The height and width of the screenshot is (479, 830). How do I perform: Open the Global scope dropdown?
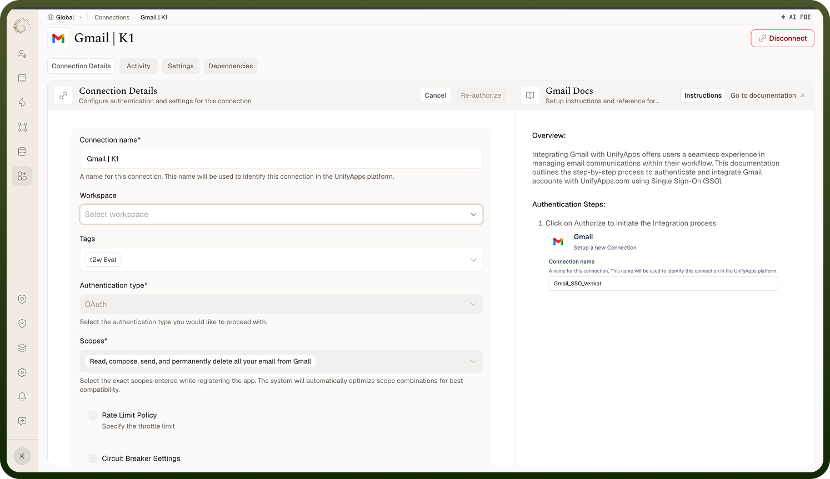click(65, 17)
